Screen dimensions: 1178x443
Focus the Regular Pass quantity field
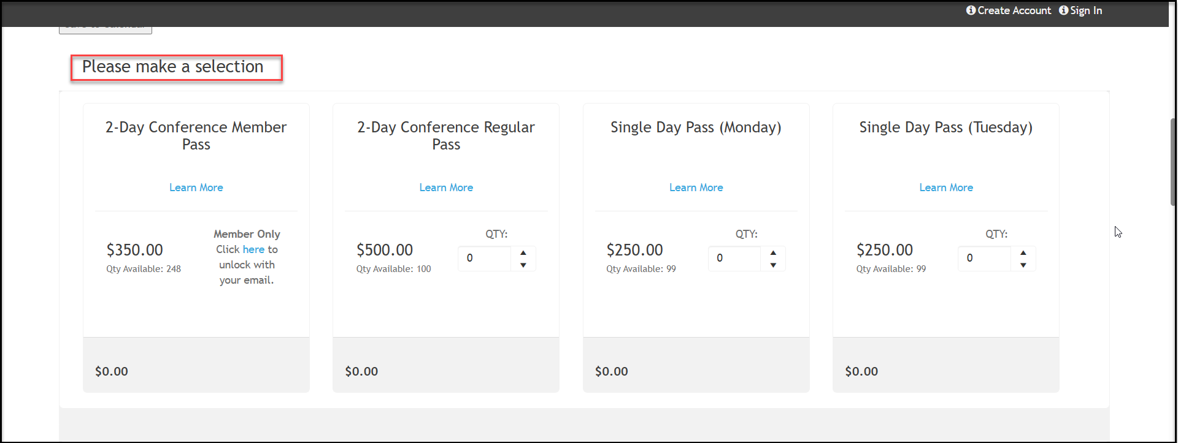point(485,259)
